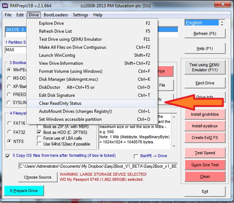Select the DiskDoctor menu entry

pyautogui.click(x=92, y=87)
